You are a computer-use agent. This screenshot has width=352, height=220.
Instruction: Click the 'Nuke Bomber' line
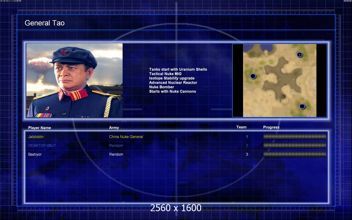tap(162, 87)
